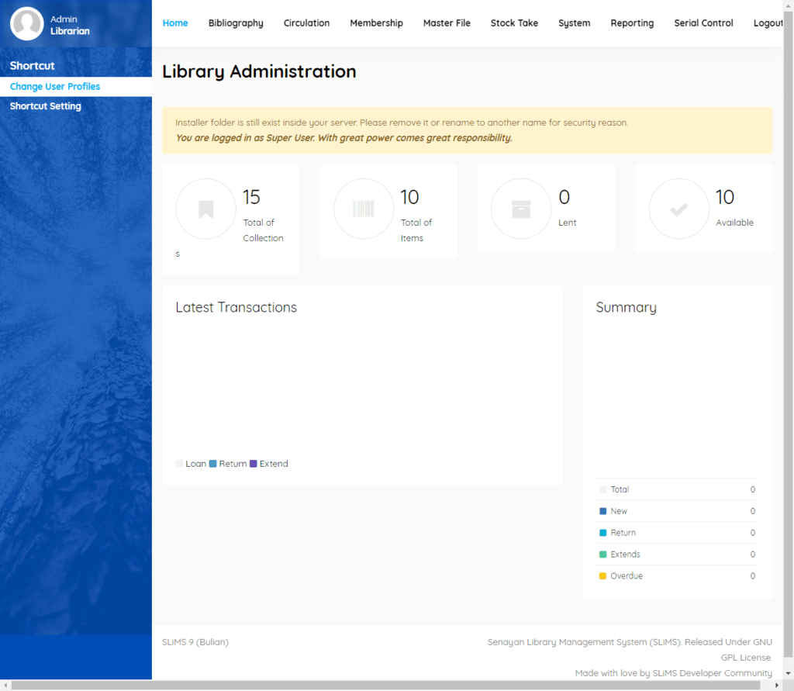Open the Bibliography menu
The width and height of the screenshot is (794, 691).
236,23
